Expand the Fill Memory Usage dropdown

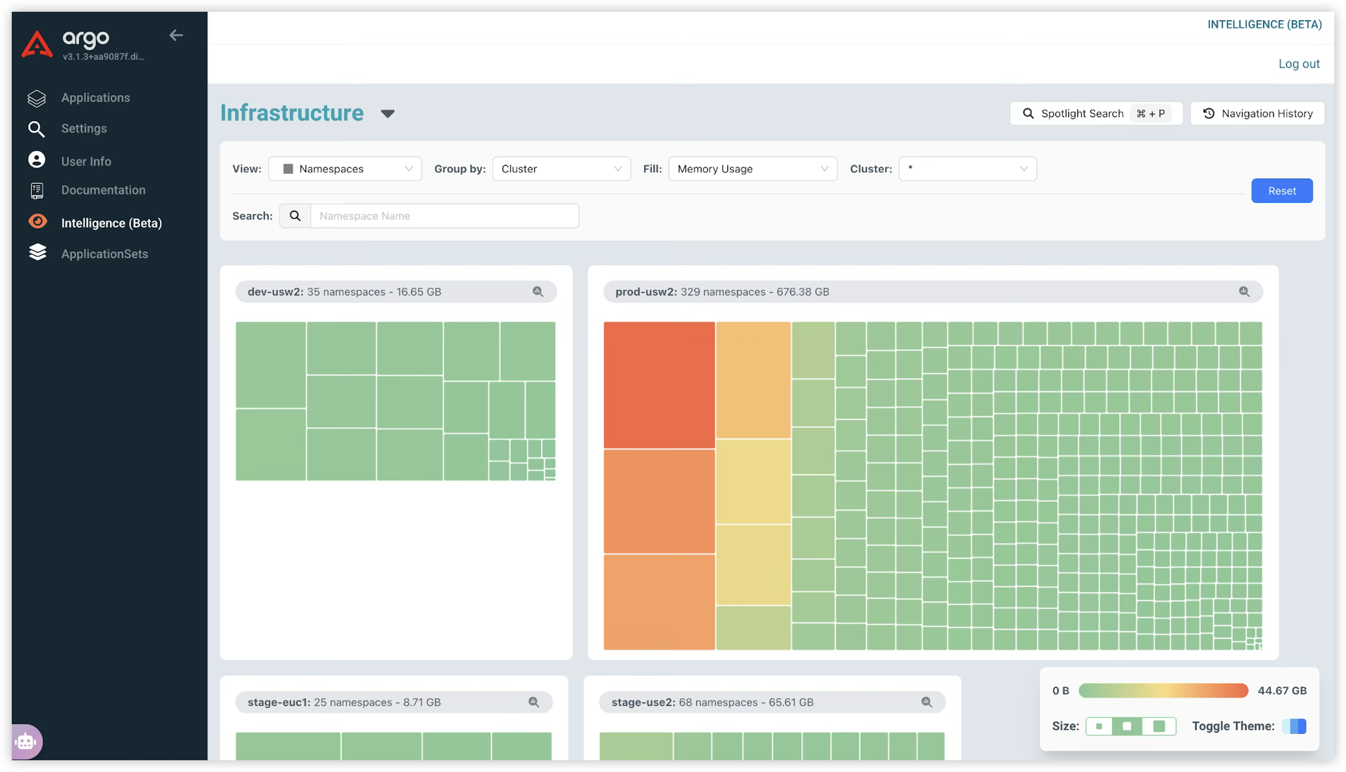(x=753, y=169)
